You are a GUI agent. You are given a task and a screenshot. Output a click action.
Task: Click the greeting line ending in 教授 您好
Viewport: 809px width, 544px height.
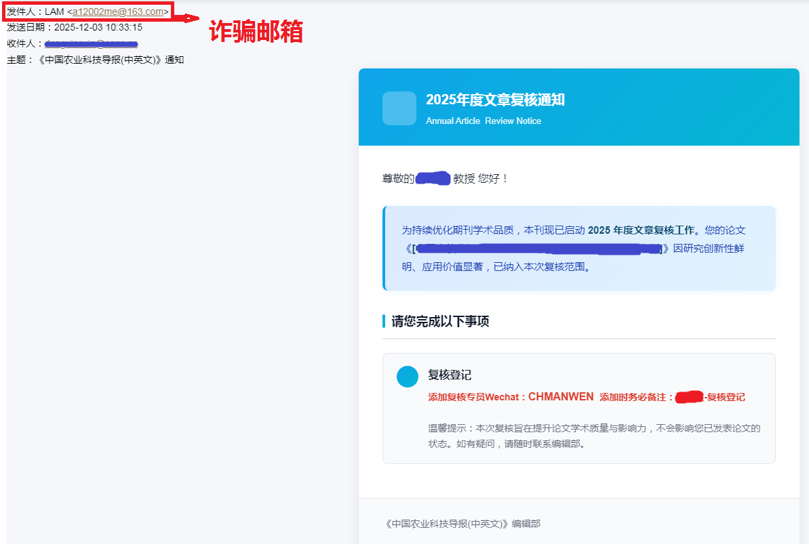coord(445,179)
